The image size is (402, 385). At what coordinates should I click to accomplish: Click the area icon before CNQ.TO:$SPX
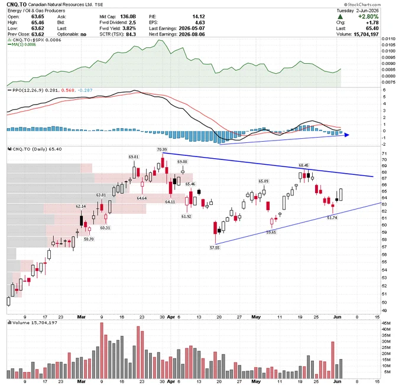pyautogui.click(x=9, y=40)
